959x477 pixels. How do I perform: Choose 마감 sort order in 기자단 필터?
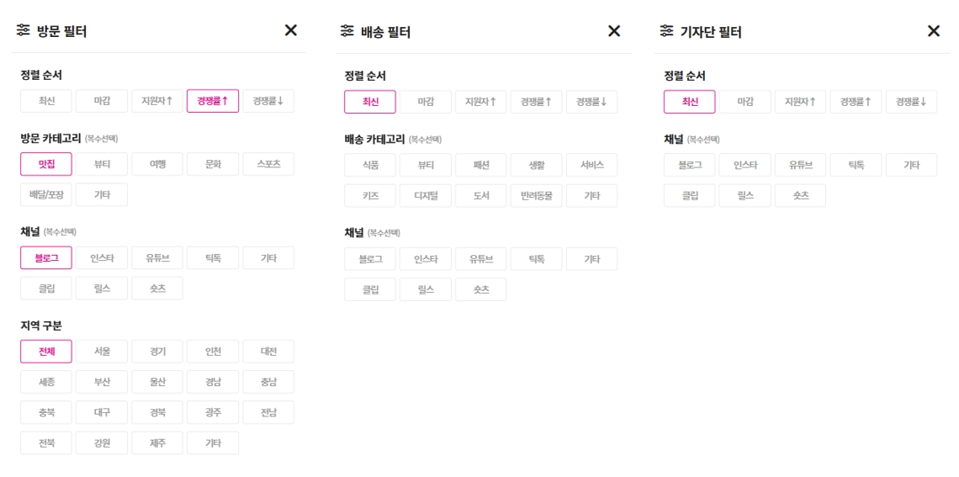click(745, 102)
